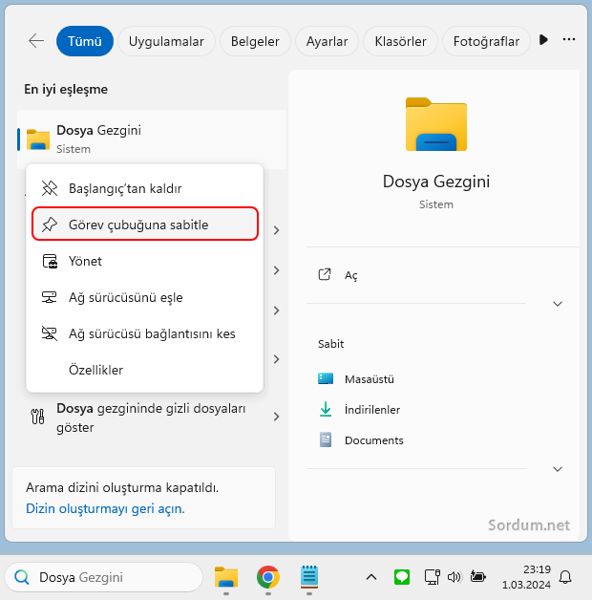The image size is (592, 600).
Task: Click the volume speaker tray icon
Action: point(455,577)
